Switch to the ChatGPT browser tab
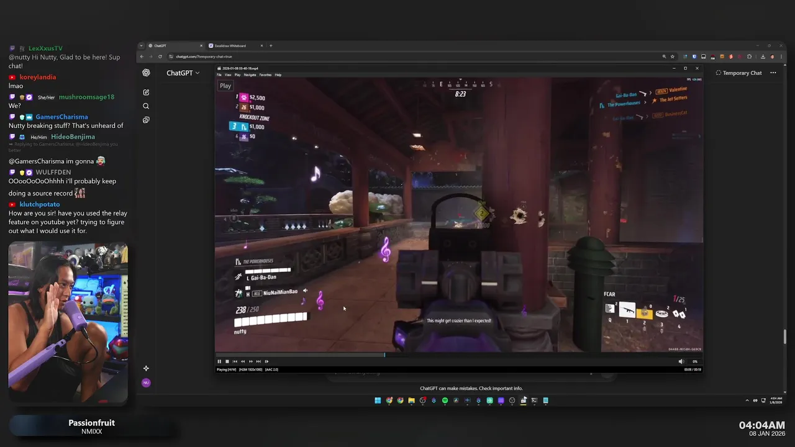This screenshot has width=795, height=447. pyautogui.click(x=175, y=45)
